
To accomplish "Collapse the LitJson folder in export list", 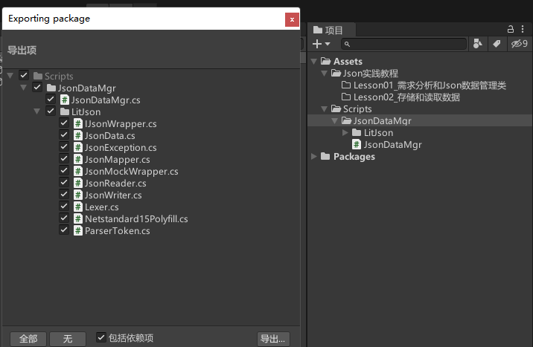I will coord(37,112).
